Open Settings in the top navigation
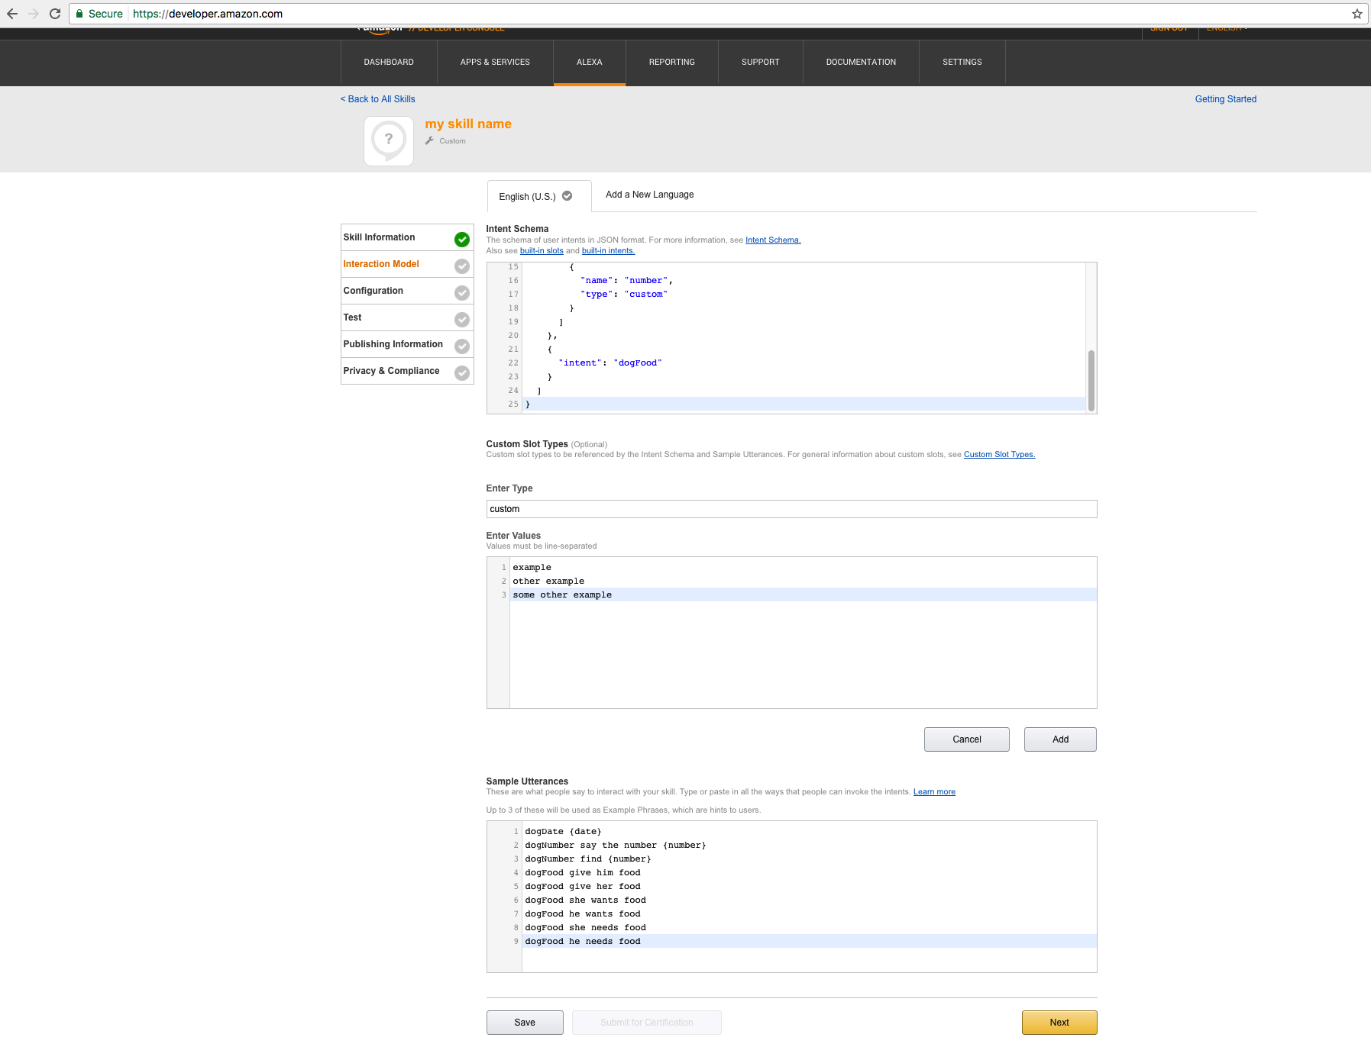This screenshot has width=1371, height=1047. point(962,63)
